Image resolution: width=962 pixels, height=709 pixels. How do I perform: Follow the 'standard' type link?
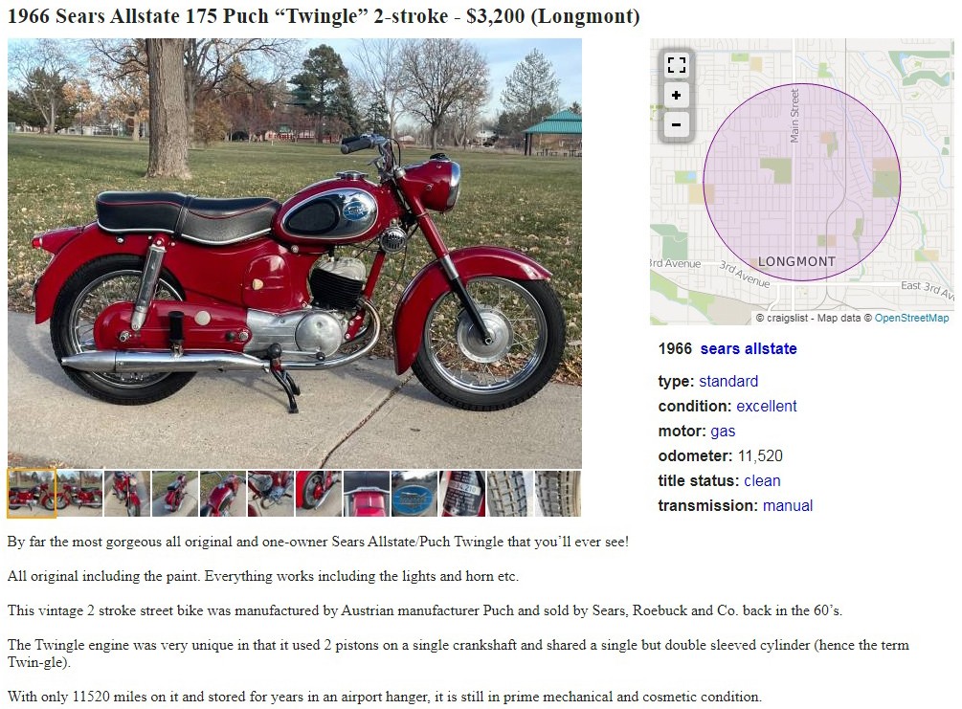click(728, 381)
